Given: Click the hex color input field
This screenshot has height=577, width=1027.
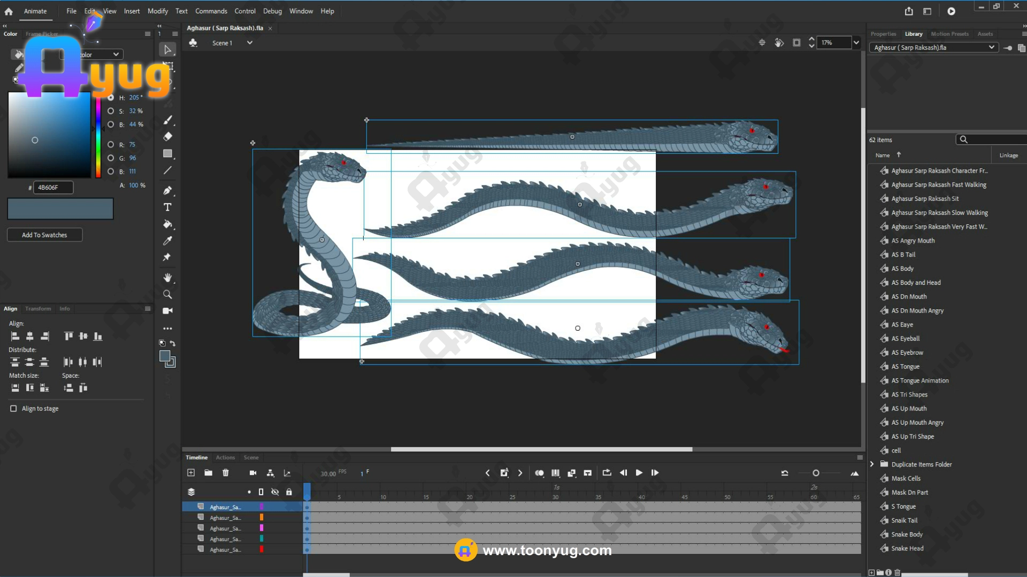Looking at the screenshot, I should [53, 188].
